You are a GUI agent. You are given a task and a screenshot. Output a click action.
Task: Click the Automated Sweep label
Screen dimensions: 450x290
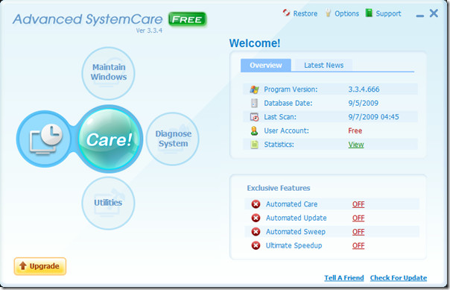[x=296, y=232]
